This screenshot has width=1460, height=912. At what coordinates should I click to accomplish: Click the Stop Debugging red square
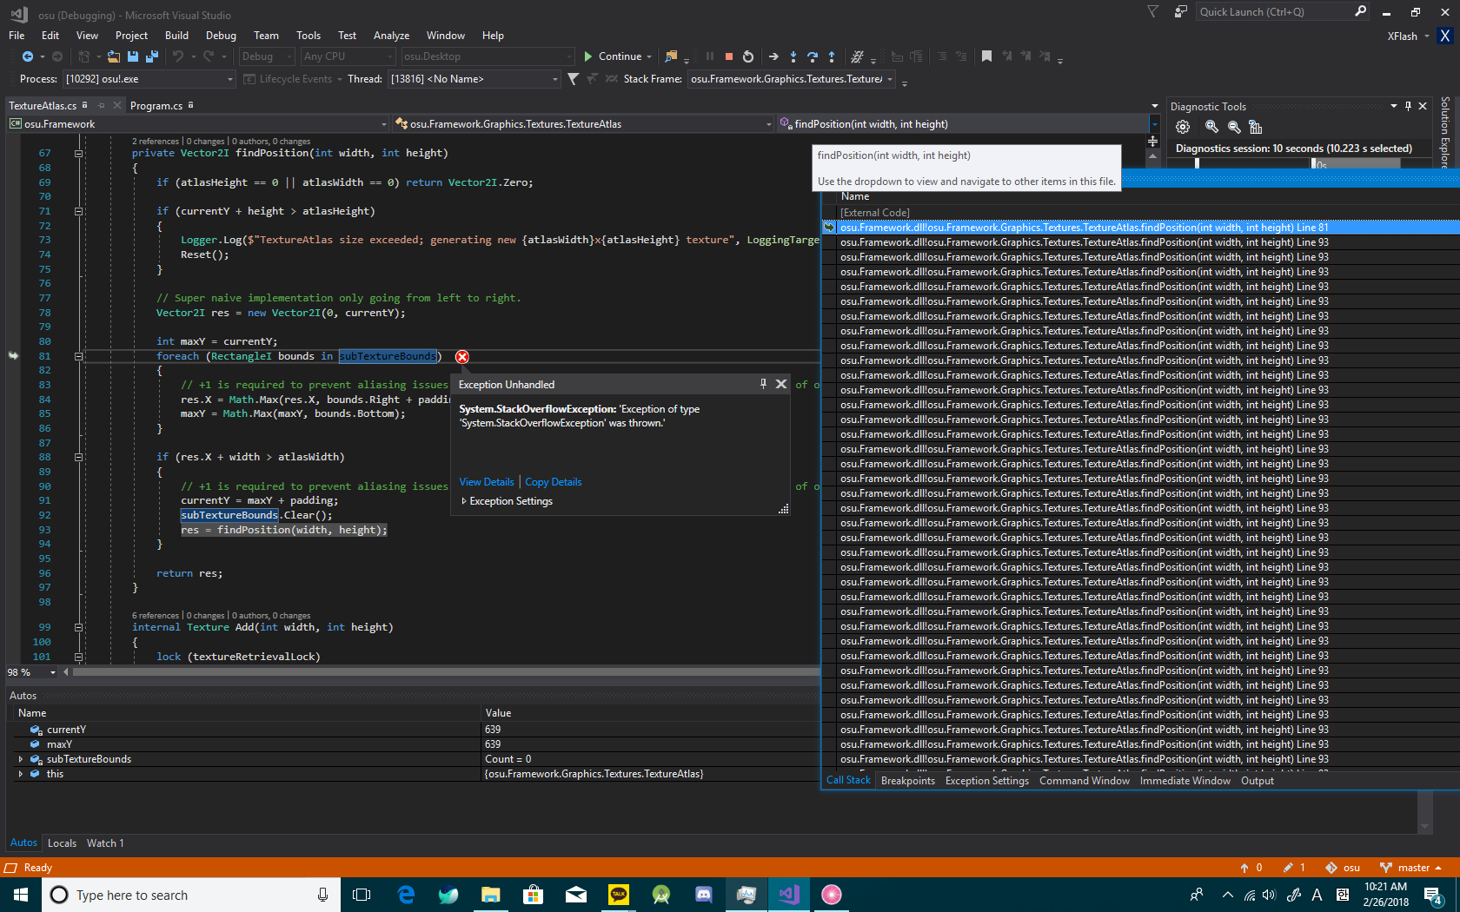pos(728,56)
